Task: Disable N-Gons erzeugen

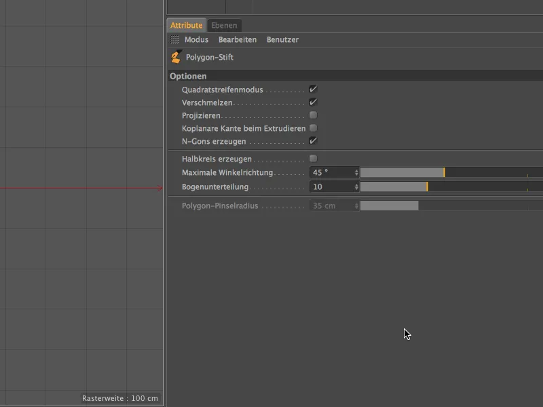Action: click(x=312, y=141)
